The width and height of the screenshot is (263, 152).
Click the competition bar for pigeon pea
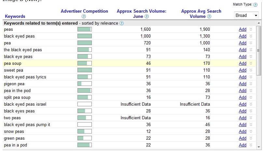tap(85, 84)
